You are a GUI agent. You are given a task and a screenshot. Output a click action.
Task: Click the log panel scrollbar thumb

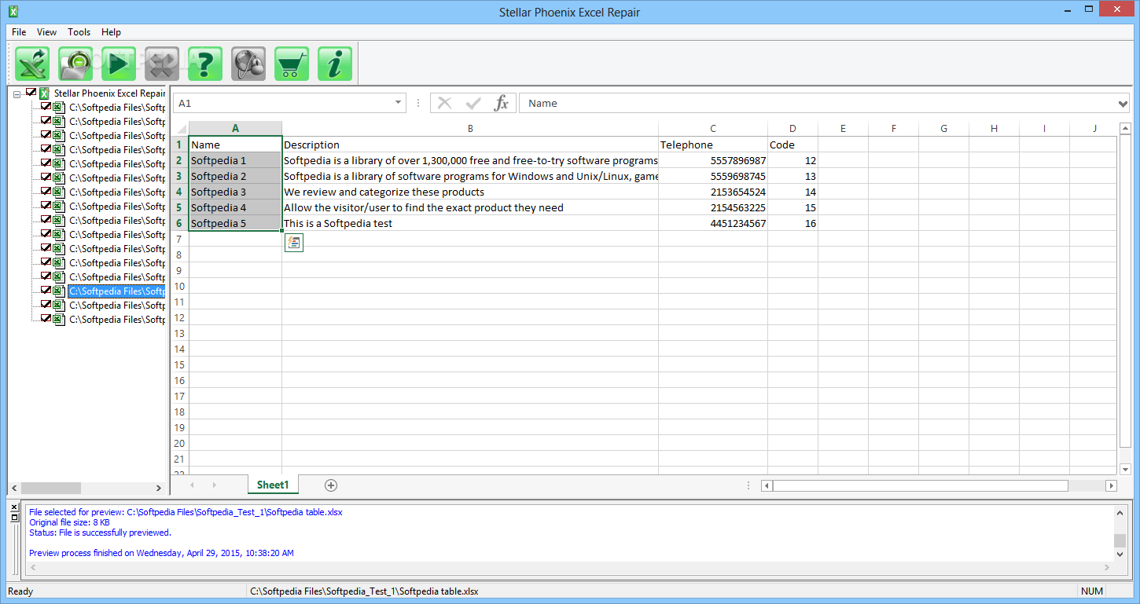[x=1120, y=540]
